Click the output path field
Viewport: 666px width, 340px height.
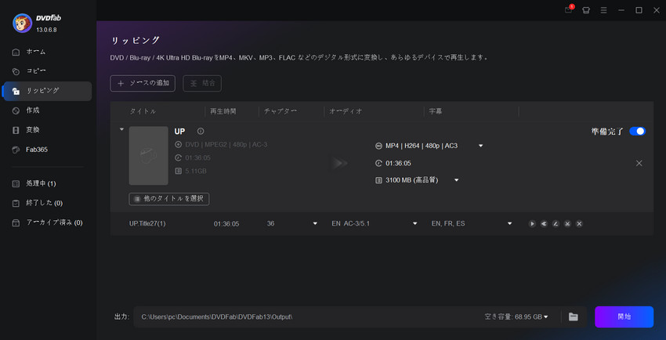pyautogui.click(x=306, y=316)
